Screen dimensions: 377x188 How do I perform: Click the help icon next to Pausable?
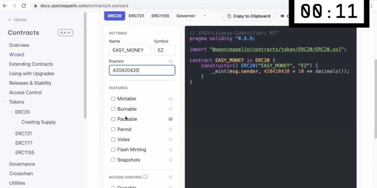170,119
